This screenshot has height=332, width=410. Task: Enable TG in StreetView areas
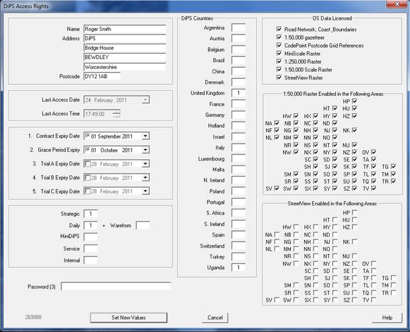tap(393, 278)
